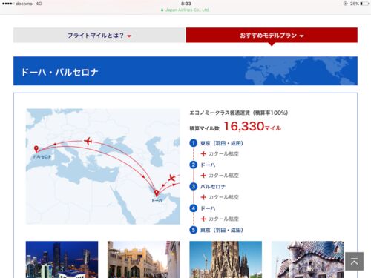Click エコノミークラス普通運賃 fare text
The image size is (371, 278).
[x=238, y=113]
